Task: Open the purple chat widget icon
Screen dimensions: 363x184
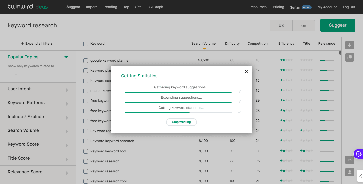Action: (x=358, y=153)
